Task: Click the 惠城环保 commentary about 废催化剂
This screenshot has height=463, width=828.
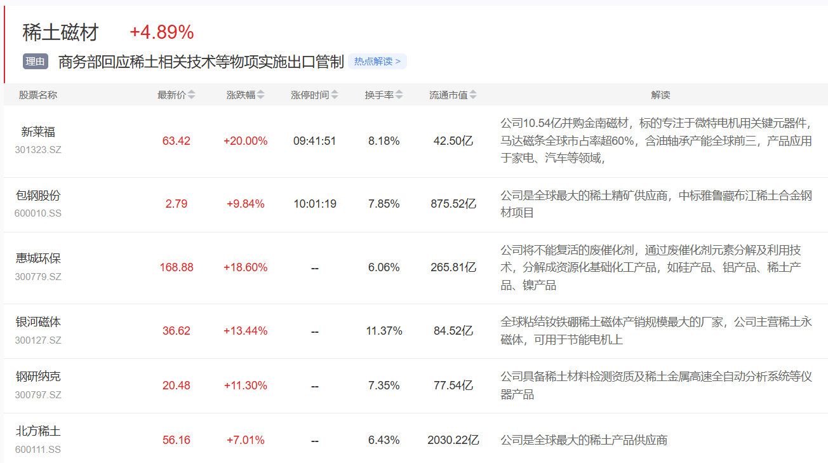Action: point(651,267)
